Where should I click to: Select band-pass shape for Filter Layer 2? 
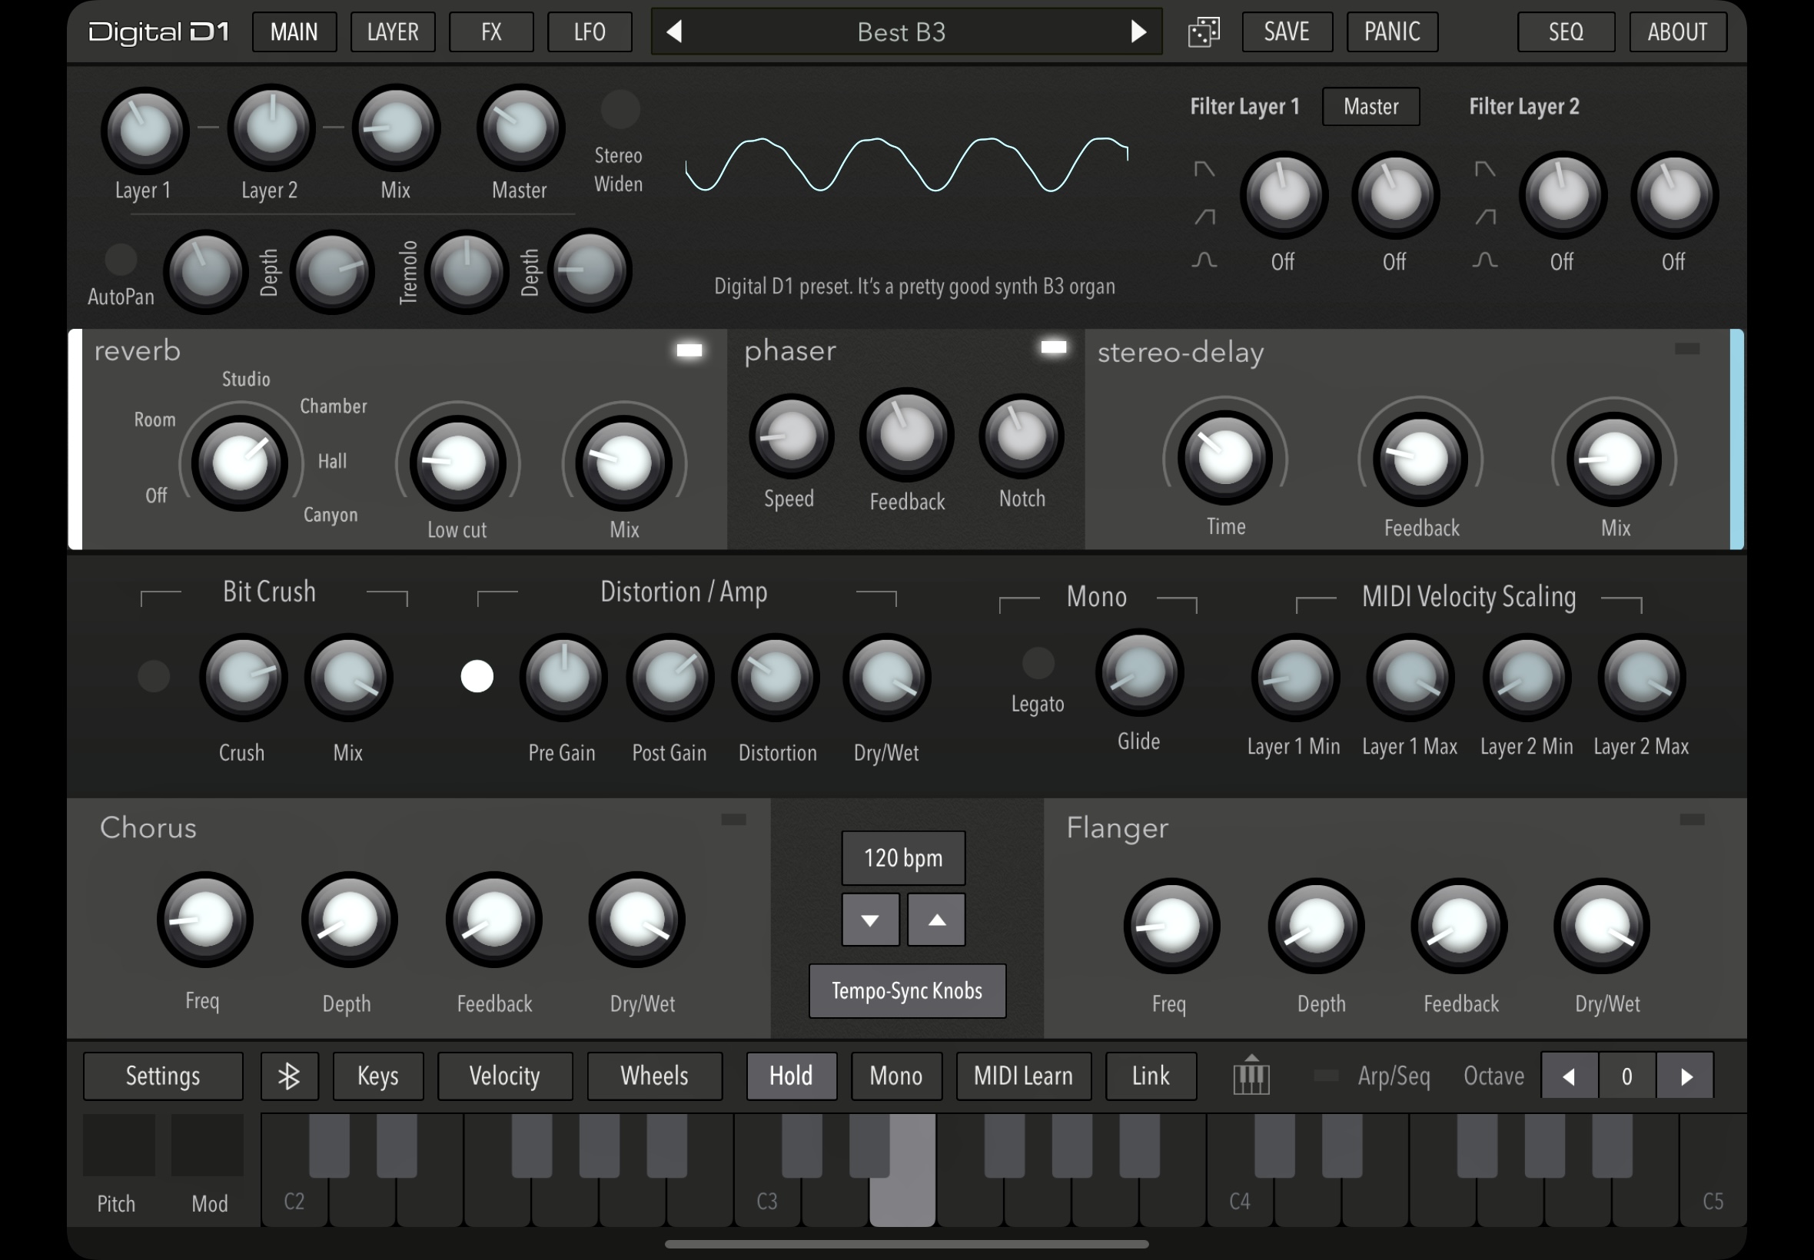click(x=1485, y=260)
